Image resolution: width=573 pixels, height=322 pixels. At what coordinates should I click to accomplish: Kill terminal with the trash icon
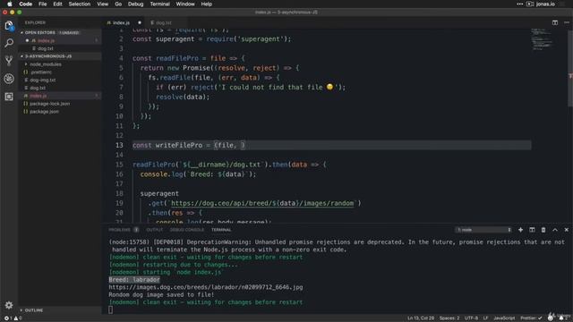tap(543, 230)
